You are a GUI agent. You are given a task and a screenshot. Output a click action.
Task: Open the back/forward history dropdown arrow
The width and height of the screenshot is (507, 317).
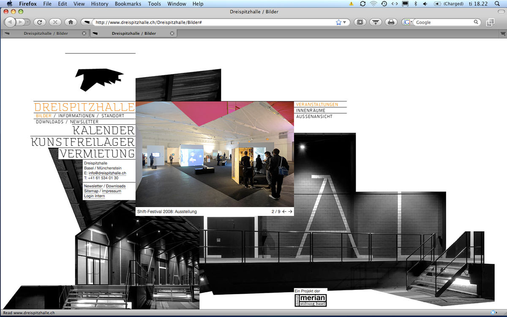(28, 22)
